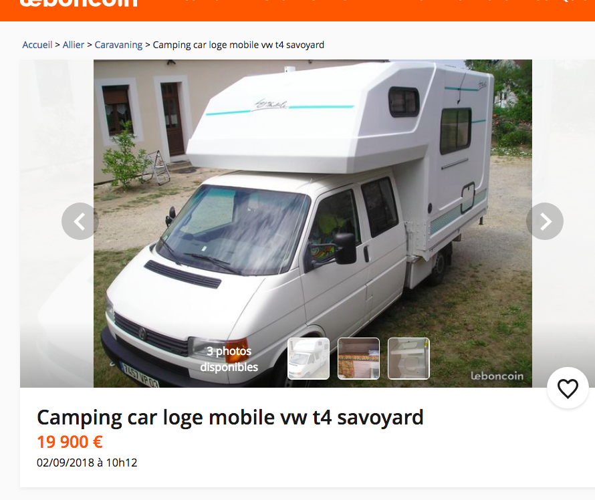
Task: Select the interior bed thumbnail
Action: pyautogui.click(x=358, y=358)
